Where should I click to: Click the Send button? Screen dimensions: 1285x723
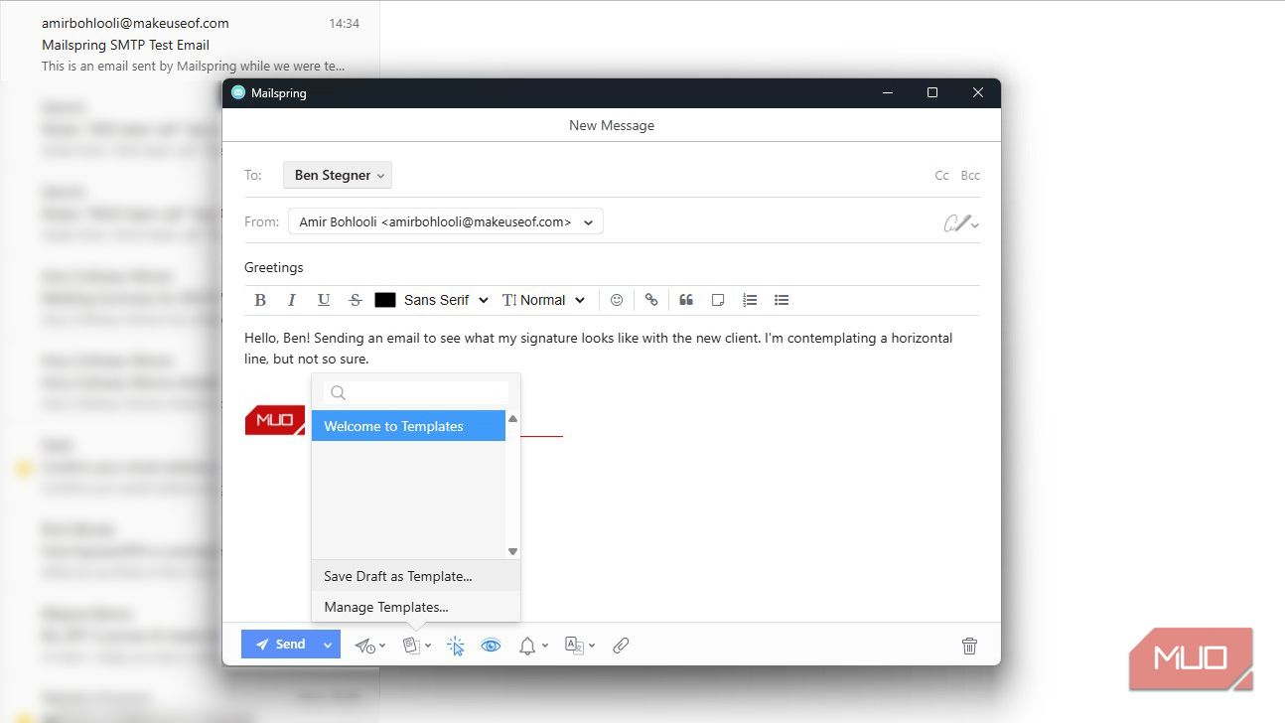pos(279,645)
